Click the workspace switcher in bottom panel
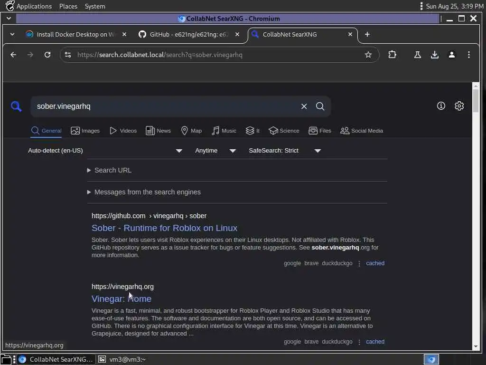Viewport: 486px width, 365px height. click(431, 359)
